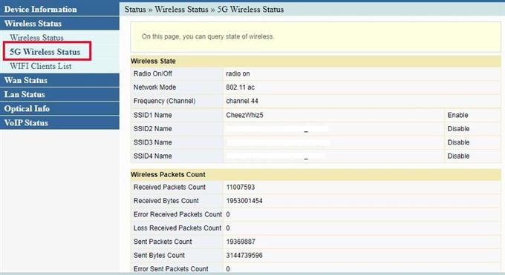Click the Sent Bytes Count value
Viewport: 505px width, 275px height.
[244, 256]
